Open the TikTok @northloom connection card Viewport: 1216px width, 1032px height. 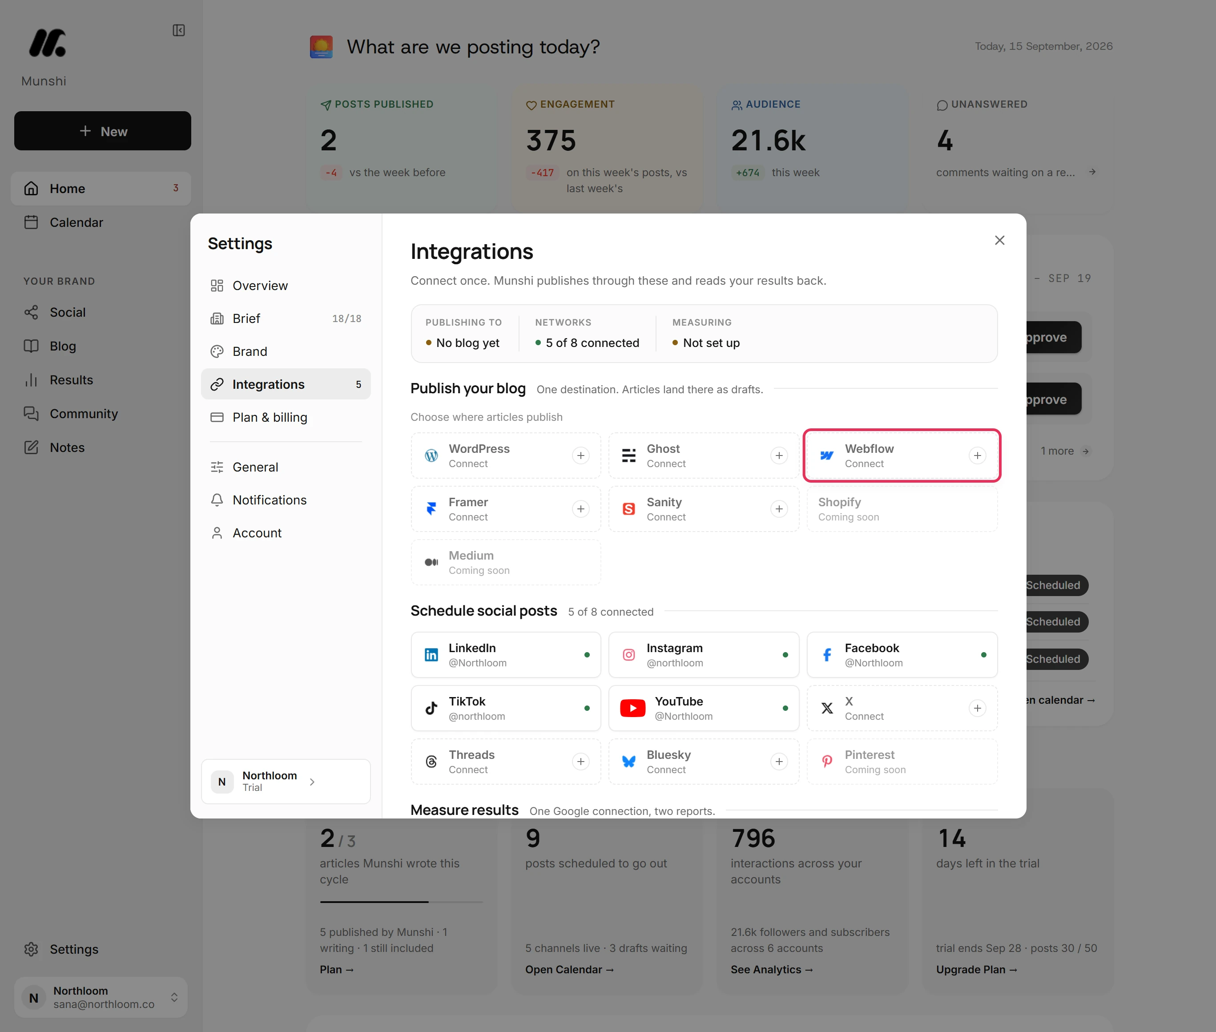pyautogui.click(x=506, y=709)
